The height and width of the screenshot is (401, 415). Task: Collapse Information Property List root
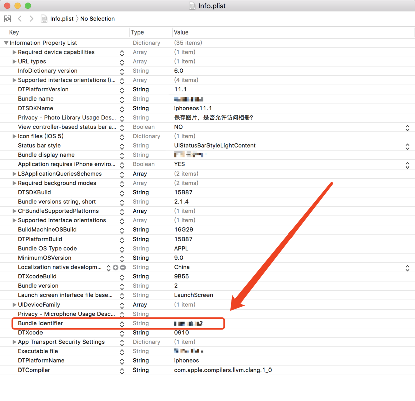click(x=6, y=43)
